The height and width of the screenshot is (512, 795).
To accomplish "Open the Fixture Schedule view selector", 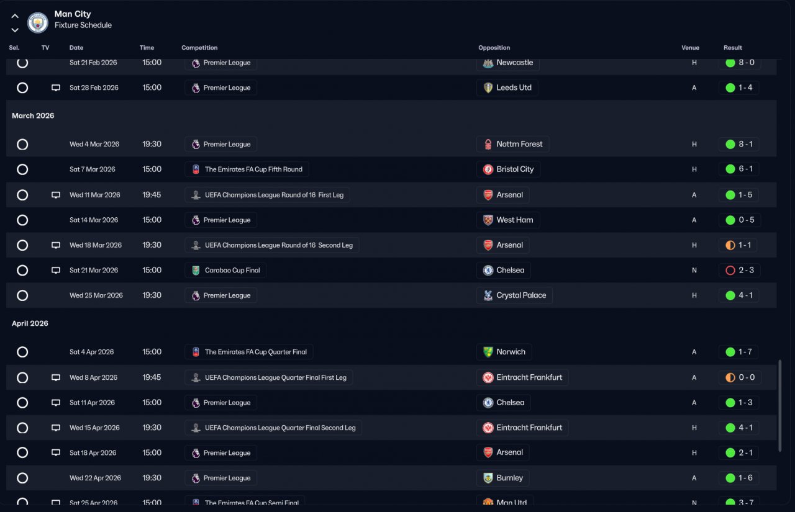I will click(83, 25).
